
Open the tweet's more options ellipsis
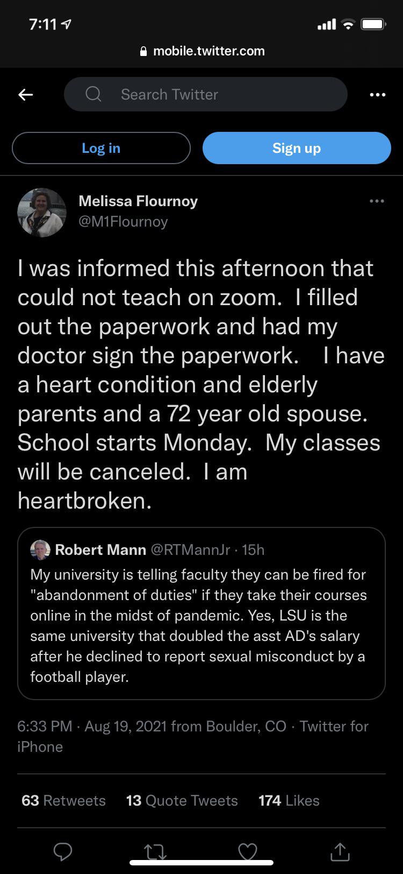pyautogui.click(x=377, y=201)
